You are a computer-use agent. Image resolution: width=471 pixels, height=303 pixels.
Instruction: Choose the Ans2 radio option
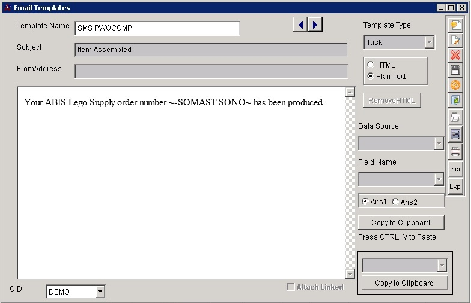395,202
